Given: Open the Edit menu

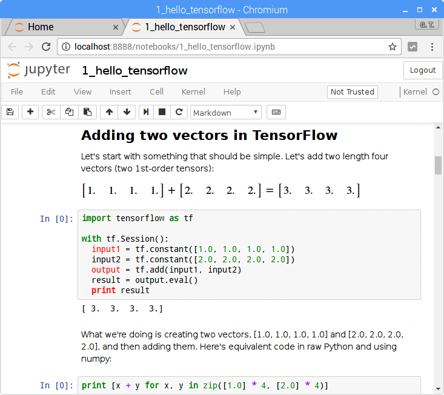Looking at the screenshot, I should tap(48, 91).
